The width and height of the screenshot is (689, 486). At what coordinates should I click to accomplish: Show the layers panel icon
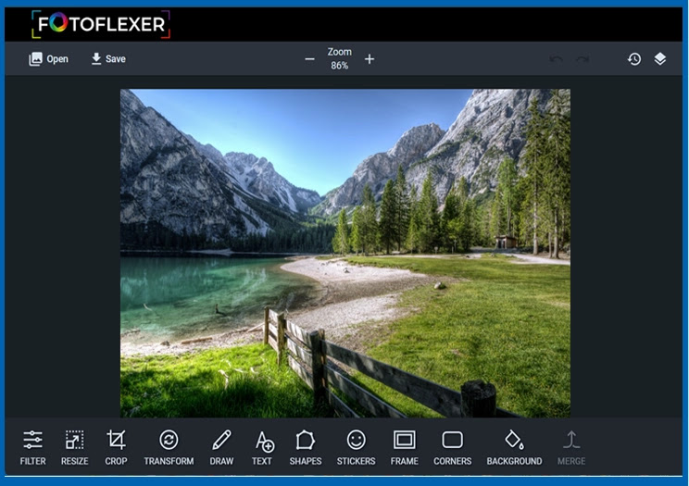point(660,59)
